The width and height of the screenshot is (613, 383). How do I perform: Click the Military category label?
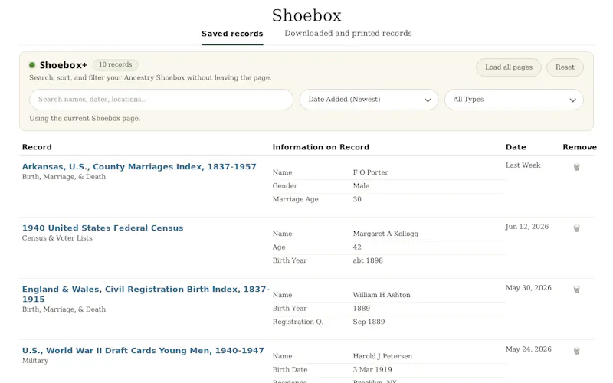coord(35,361)
